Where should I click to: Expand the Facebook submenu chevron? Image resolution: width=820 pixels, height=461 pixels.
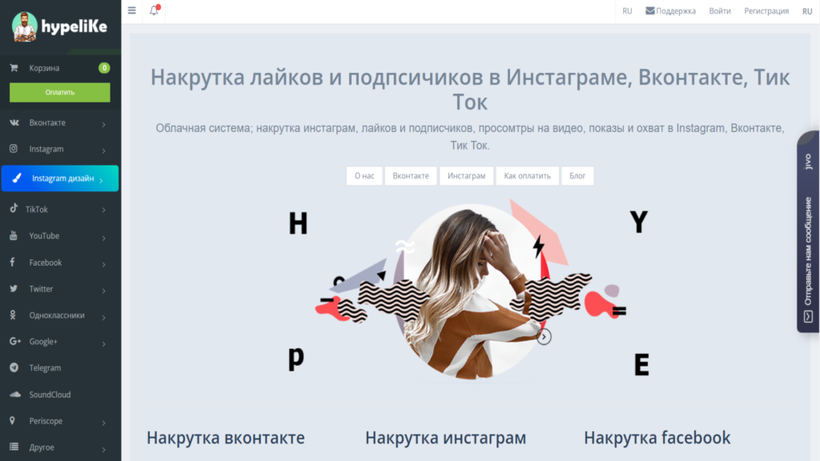point(104,264)
